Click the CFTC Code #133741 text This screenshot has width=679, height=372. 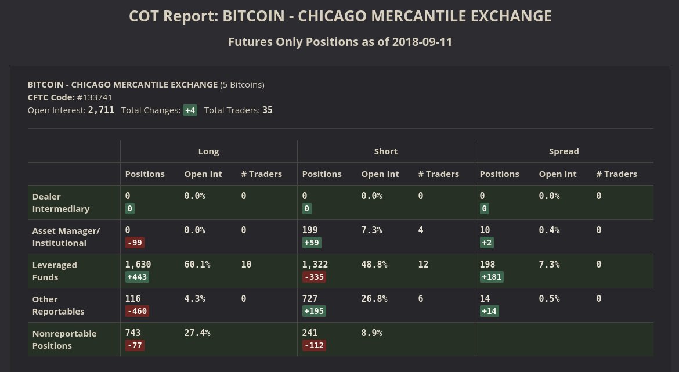(x=70, y=97)
